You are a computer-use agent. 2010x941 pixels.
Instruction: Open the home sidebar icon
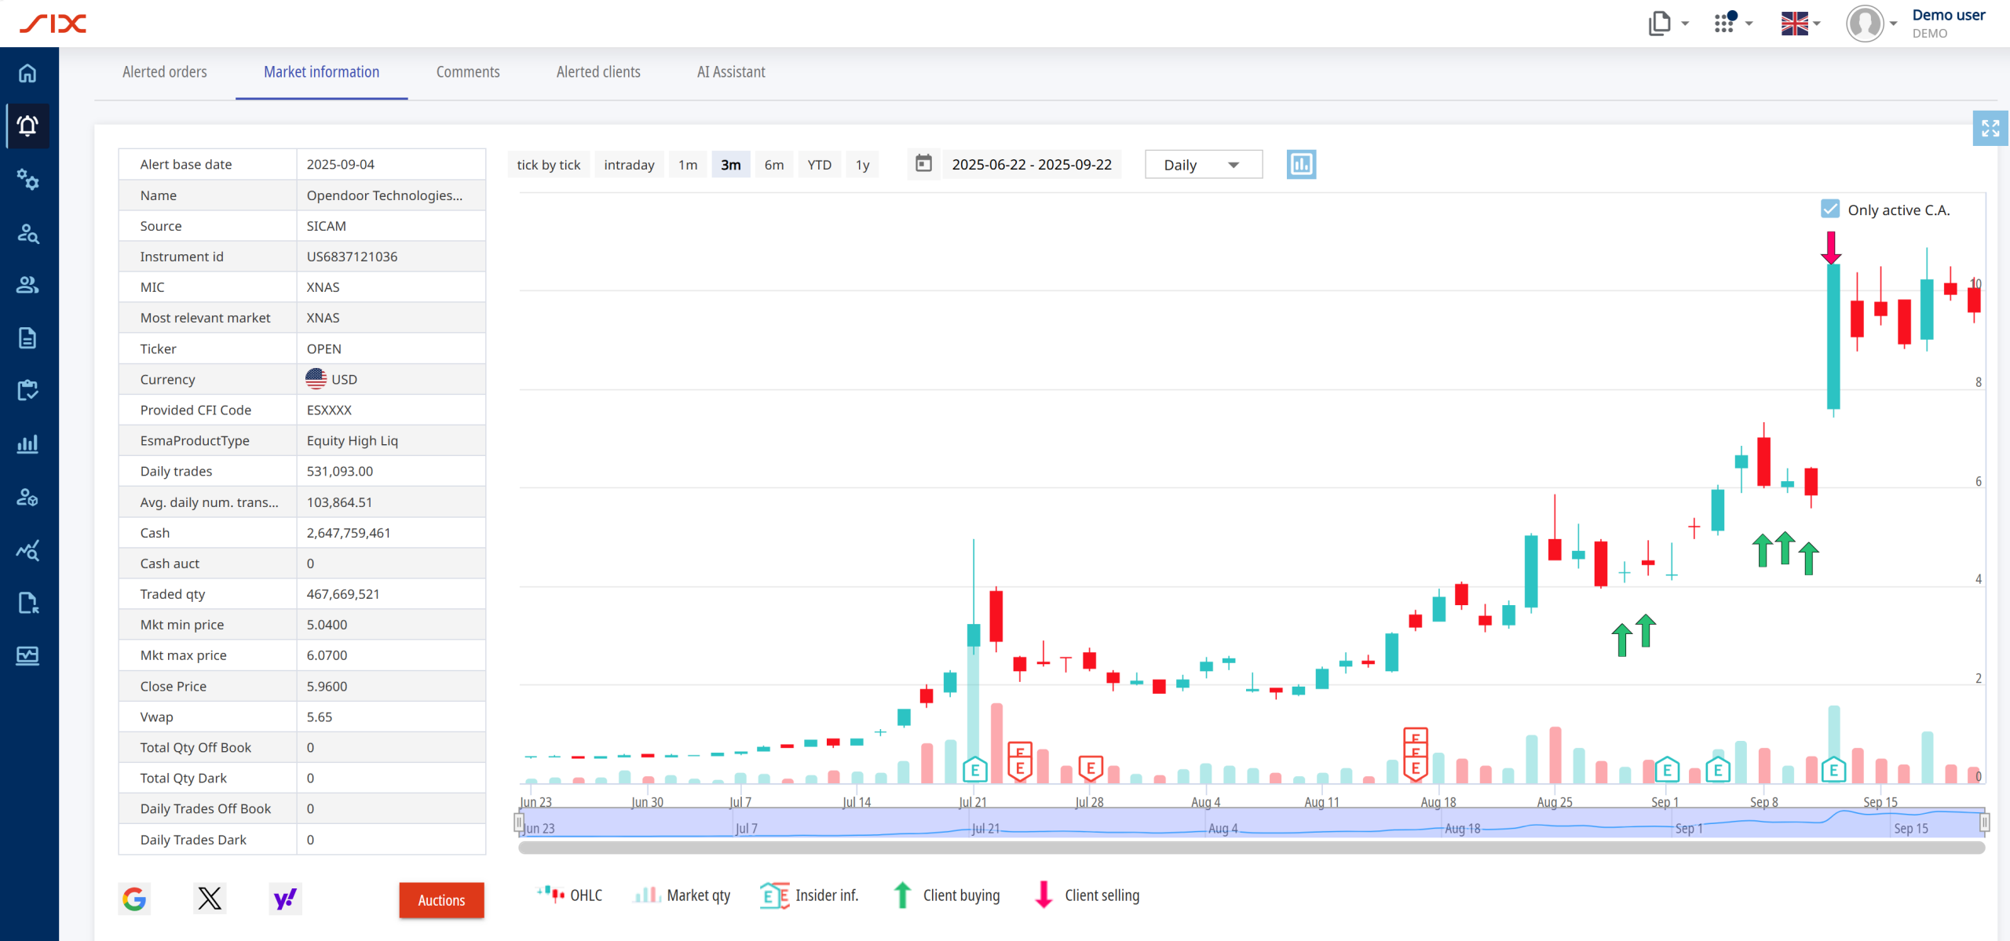click(x=28, y=73)
